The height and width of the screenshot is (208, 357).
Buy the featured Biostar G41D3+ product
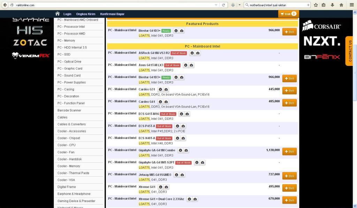289,32
